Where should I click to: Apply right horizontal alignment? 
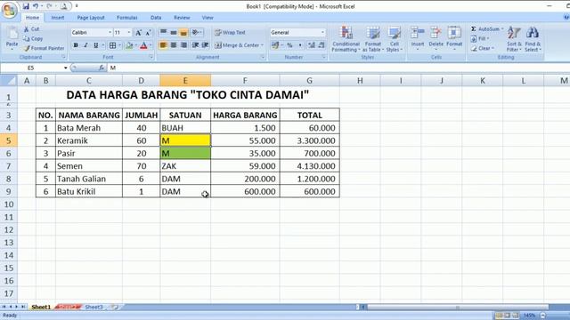pos(183,45)
